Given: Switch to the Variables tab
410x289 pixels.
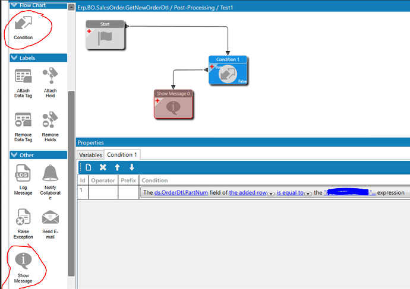Looking at the screenshot, I should click(90, 155).
